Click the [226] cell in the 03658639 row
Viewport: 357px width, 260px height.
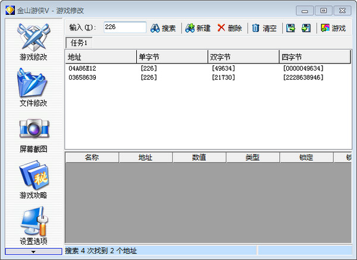tap(149, 77)
